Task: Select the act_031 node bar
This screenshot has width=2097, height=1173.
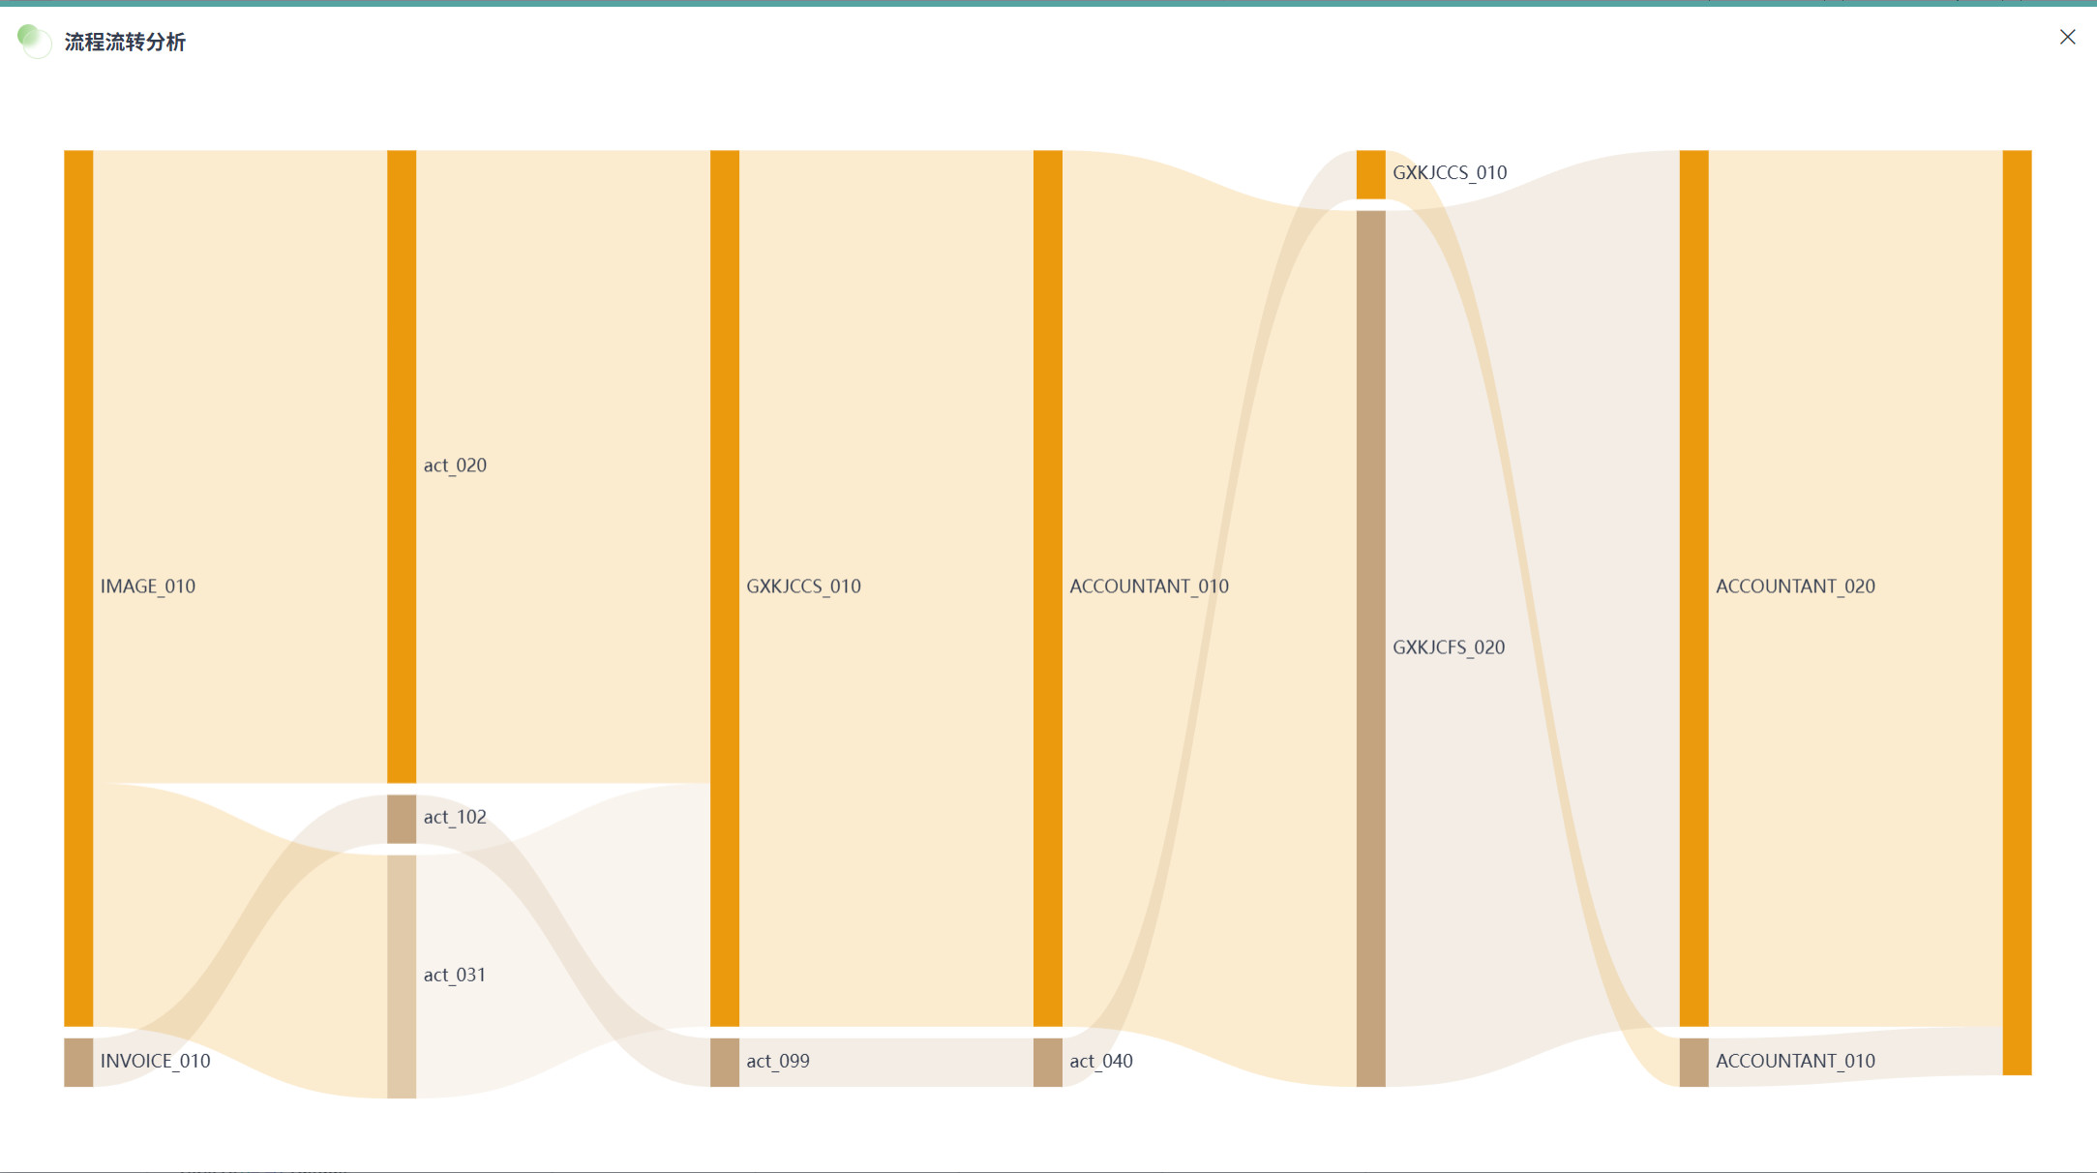Action: click(x=402, y=976)
